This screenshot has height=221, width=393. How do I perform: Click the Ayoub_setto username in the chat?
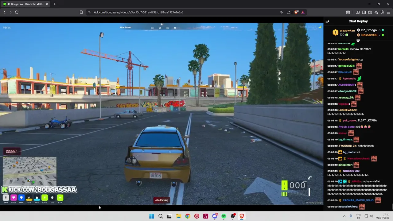346,127
